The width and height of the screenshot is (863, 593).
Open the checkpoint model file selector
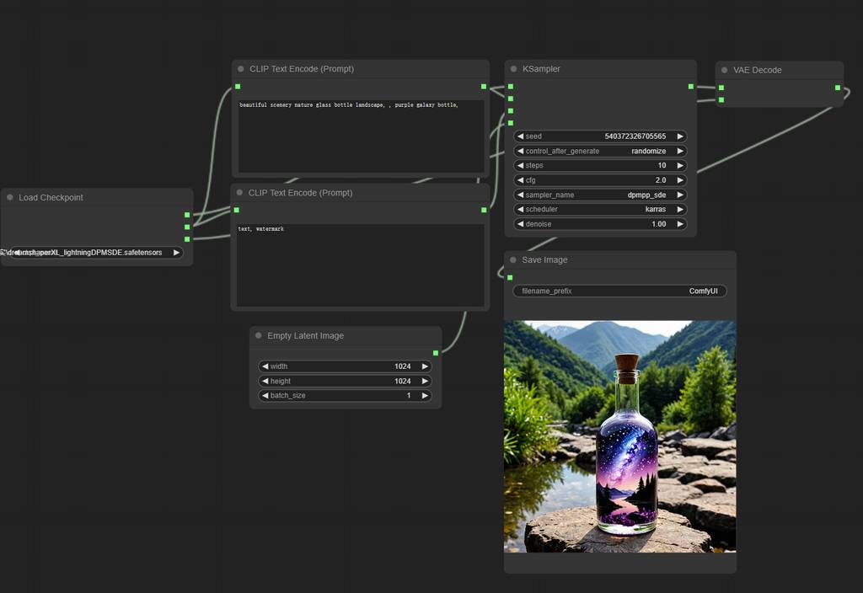93,253
